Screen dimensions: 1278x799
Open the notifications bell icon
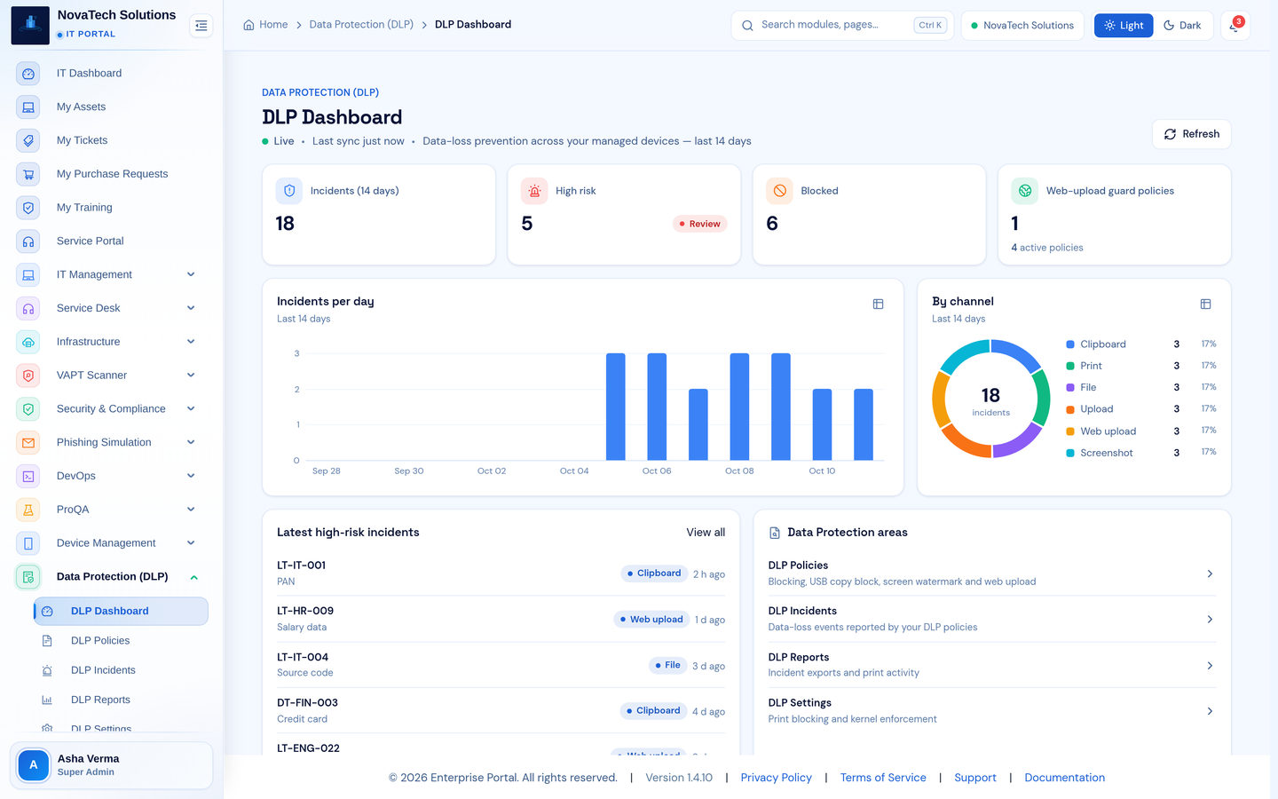pos(1235,26)
